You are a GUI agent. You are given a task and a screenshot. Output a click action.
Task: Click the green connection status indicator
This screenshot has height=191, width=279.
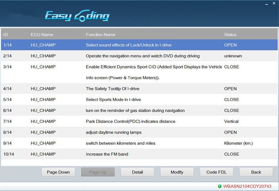(x=220, y=186)
